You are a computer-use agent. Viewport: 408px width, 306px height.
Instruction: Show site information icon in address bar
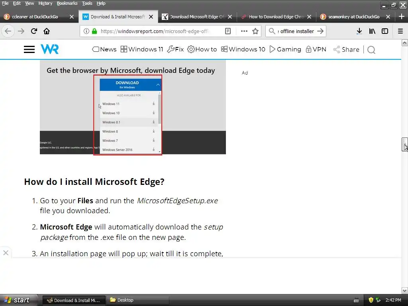click(x=86, y=31)
